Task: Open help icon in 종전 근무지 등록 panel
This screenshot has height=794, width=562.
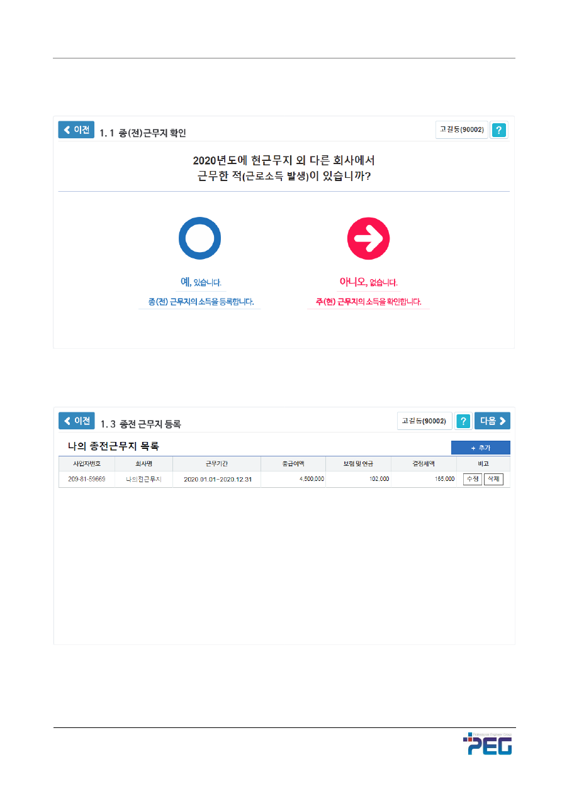Action: click(x=463, y=421)
